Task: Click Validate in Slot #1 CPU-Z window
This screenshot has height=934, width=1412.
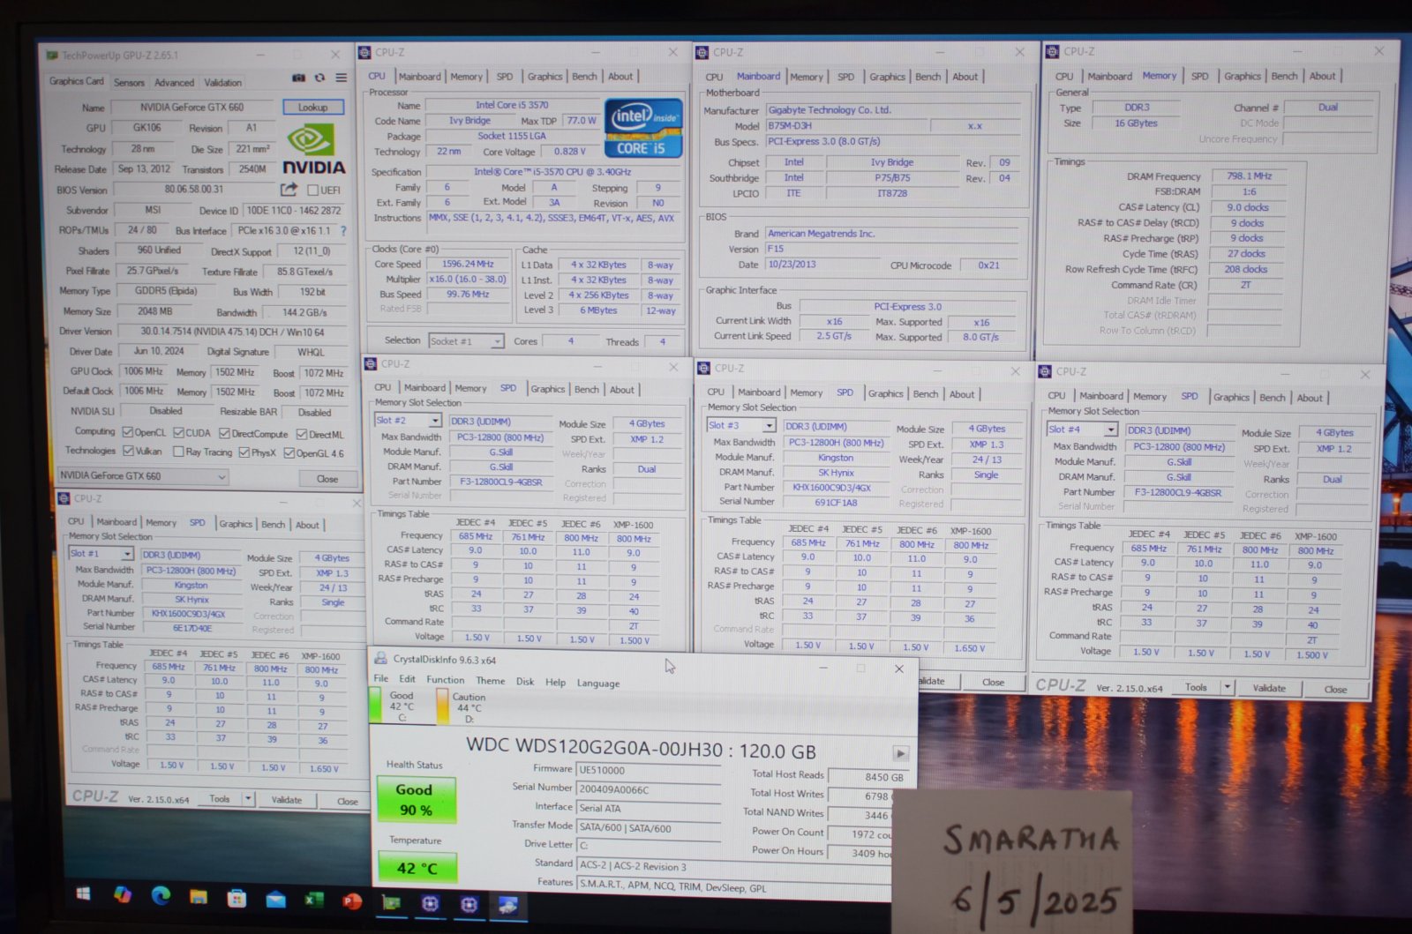Action: (286, 800)
